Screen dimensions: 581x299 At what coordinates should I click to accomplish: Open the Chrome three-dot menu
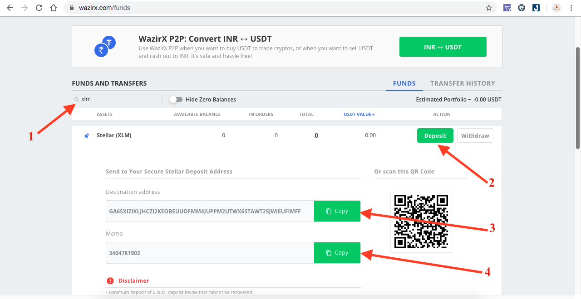tap(572, 8)
